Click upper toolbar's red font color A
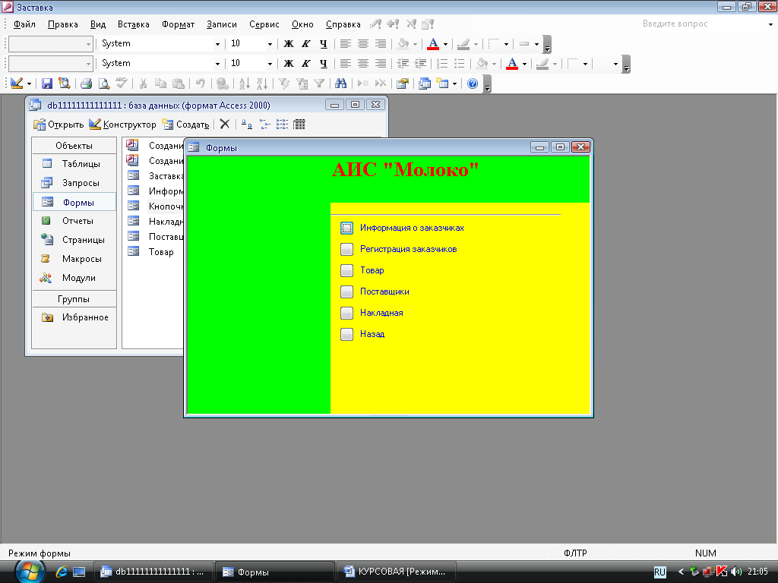778x583 pixels. tap(433, 43)
